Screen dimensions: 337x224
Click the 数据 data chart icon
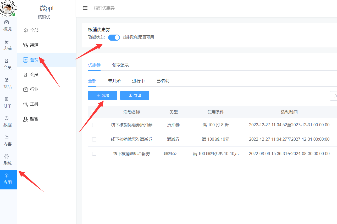(7, 118)
